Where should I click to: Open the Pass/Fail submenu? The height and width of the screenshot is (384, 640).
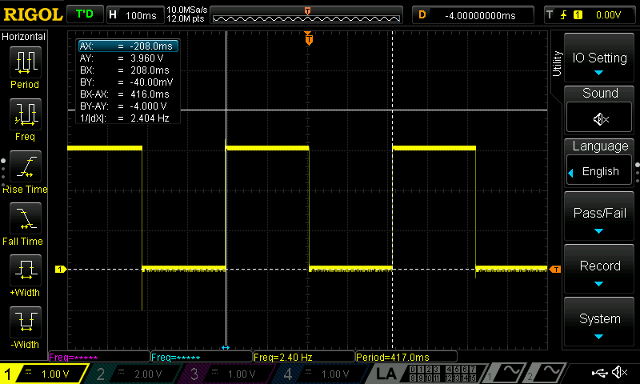(x=599, y=216)
